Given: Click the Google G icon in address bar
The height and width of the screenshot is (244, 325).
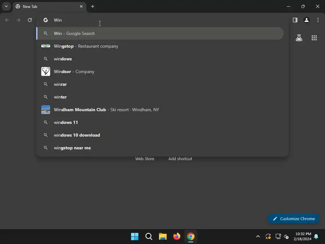Looking at the screenshot, I should point(46,20).
